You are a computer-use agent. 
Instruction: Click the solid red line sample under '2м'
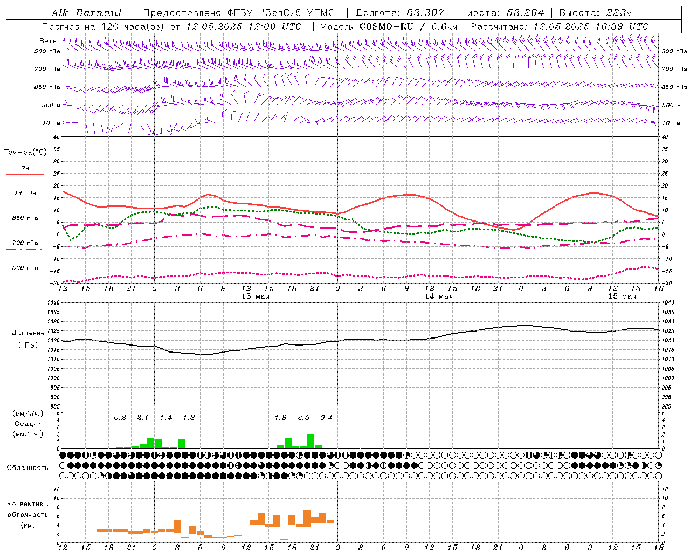pyautogui.click(x=25, y=174)
